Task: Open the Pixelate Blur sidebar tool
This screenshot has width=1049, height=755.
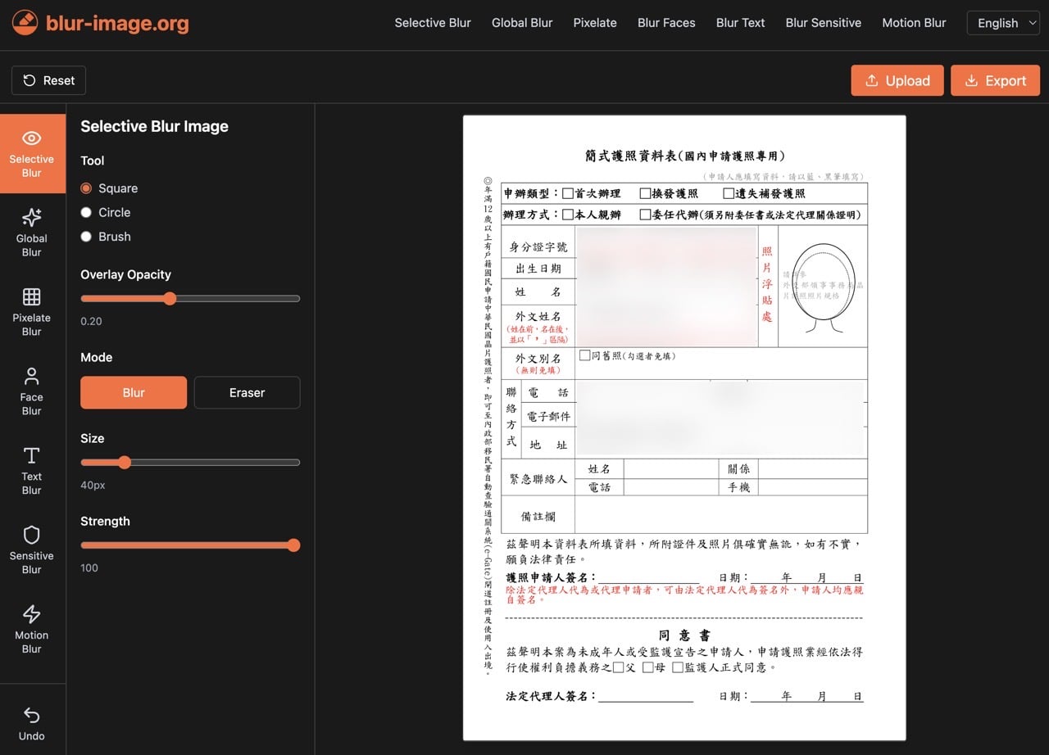Action: pos(32,312)
